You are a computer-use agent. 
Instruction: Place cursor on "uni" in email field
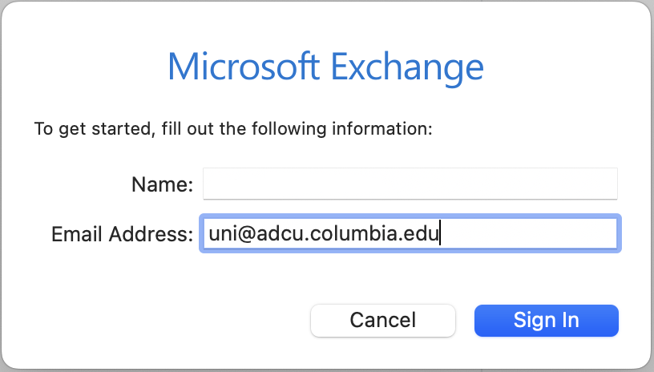pos(223,233)
